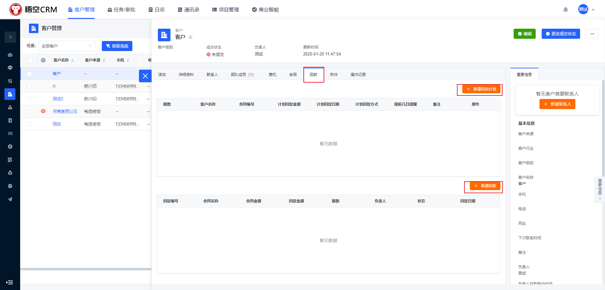The width and height of the screenshot is (605, 290).
Task: Star the customer as favorite
Action: 191,37
